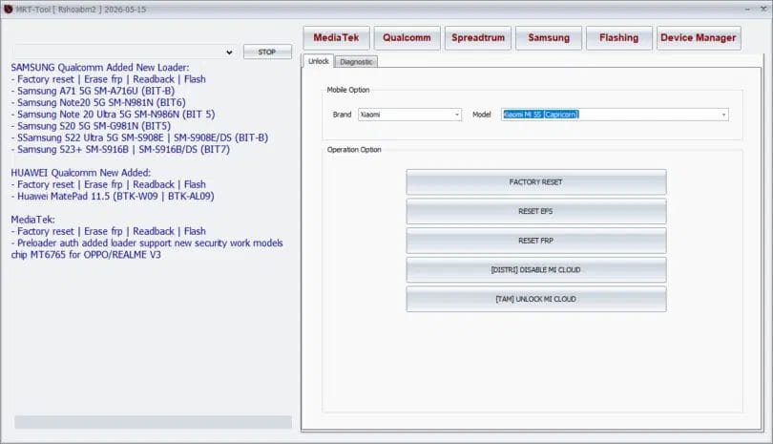This screenshot has height=444, width=773.
Task: Click the RESET FRP button
Action: [535, 241]
